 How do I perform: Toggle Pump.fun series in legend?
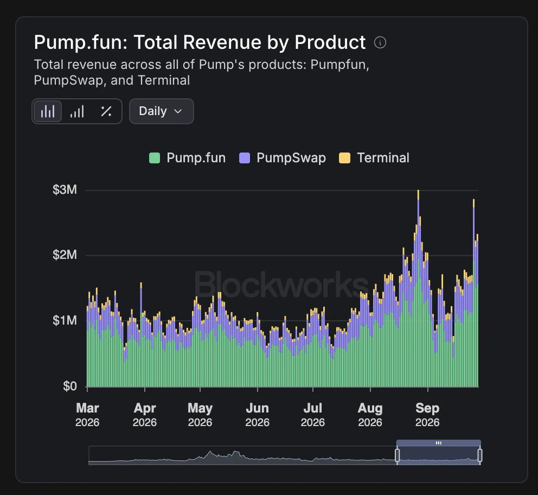coord(188,158)
